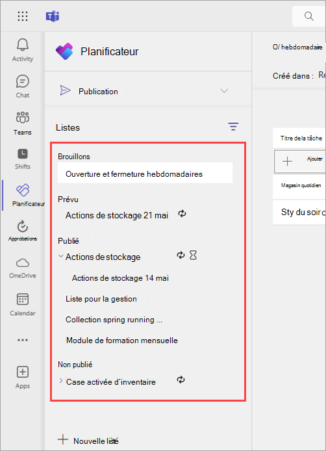Image resolution: width=326 pixels, height=451 pixels.
Task: Click the Publication send icon
Action: (65, 90)
